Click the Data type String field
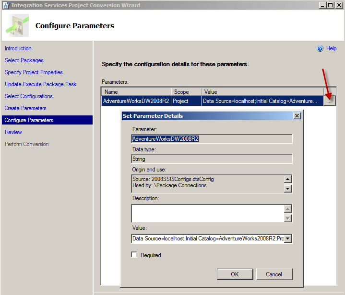The image size is (345, 295). click(212, 159)
